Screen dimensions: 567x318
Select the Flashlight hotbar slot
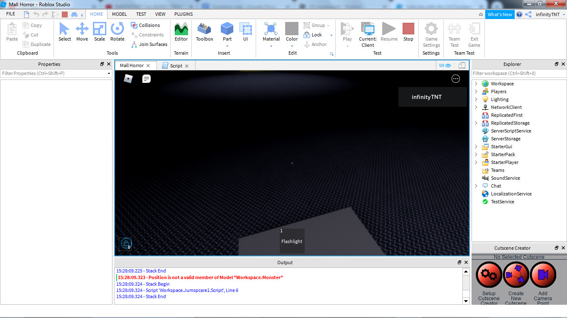click(x=292, y=241)
